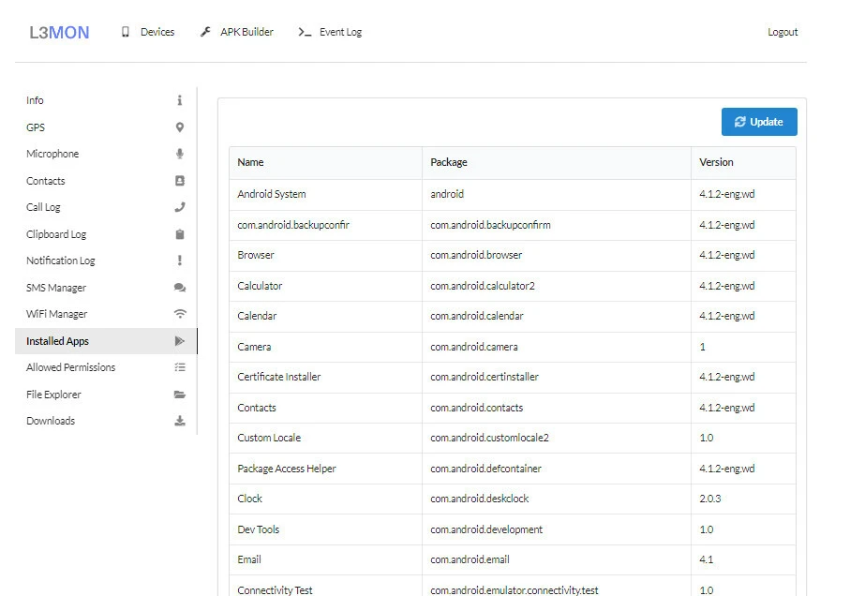Open Notification Log from the sidebar
The height and width of the screenshot is (596, 865).
point(60,261)
